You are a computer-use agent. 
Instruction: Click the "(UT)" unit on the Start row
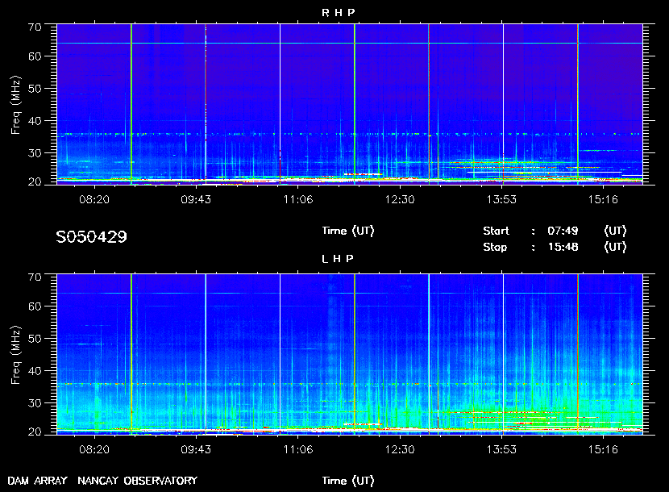615,231
